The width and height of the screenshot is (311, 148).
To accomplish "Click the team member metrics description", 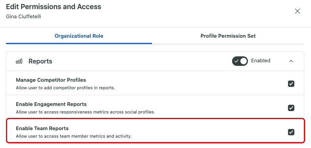I will pos(74,136).
